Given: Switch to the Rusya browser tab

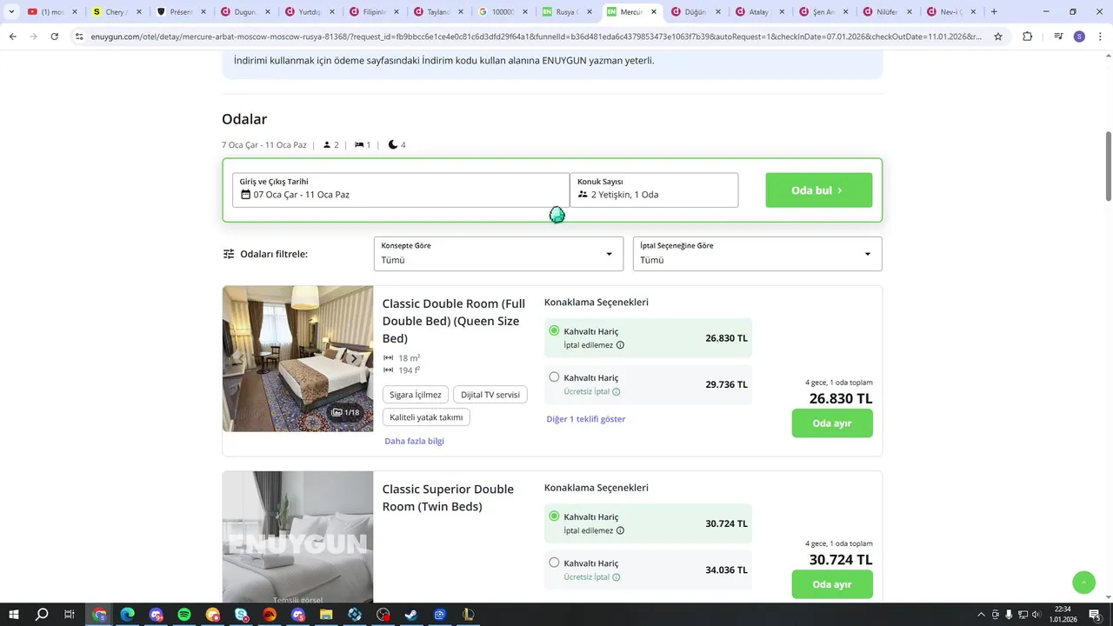Looking at the screenshot, I should click(565, 12).
